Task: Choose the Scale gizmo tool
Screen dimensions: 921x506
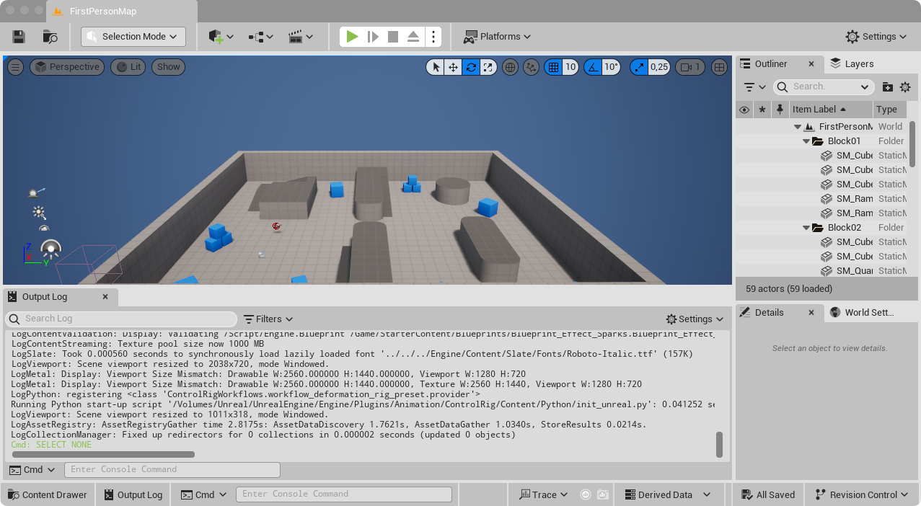Action: pyautogui.click(x=489, y=67)
